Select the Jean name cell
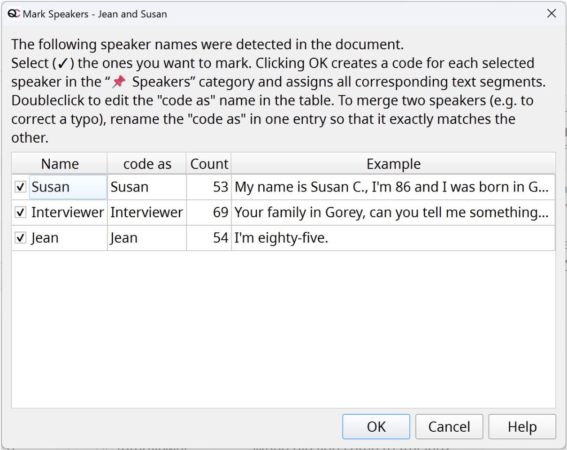Viewport: 567px width, 450px height. pyautogui.click(x=68, y=238)
